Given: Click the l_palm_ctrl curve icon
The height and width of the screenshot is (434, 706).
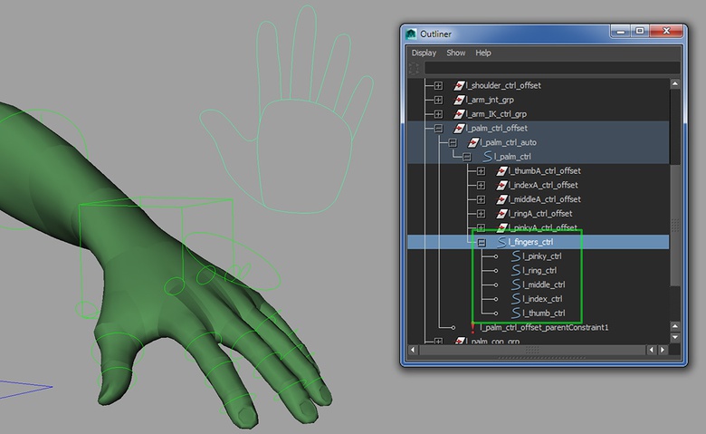Looking at the screenshot, I should (x=487, y=157).
